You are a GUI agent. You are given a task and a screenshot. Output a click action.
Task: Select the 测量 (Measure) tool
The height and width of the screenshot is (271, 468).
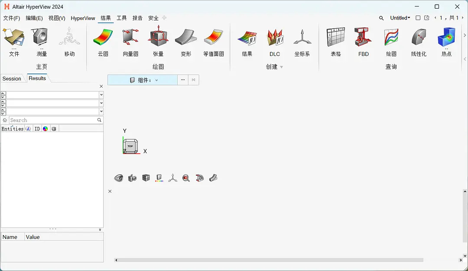(42, 42)
